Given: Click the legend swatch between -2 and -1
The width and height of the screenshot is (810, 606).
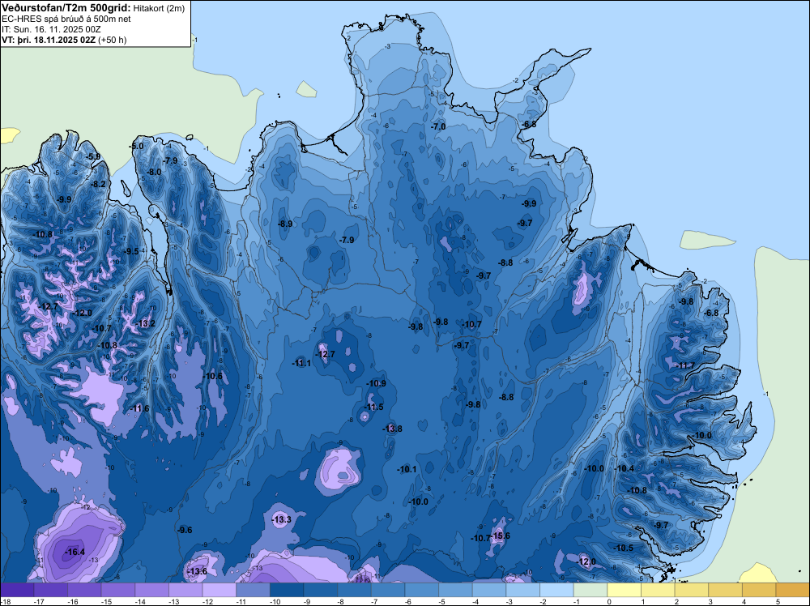Looking at the screenshot, I should pyautogui.click(x=557, y=590).
